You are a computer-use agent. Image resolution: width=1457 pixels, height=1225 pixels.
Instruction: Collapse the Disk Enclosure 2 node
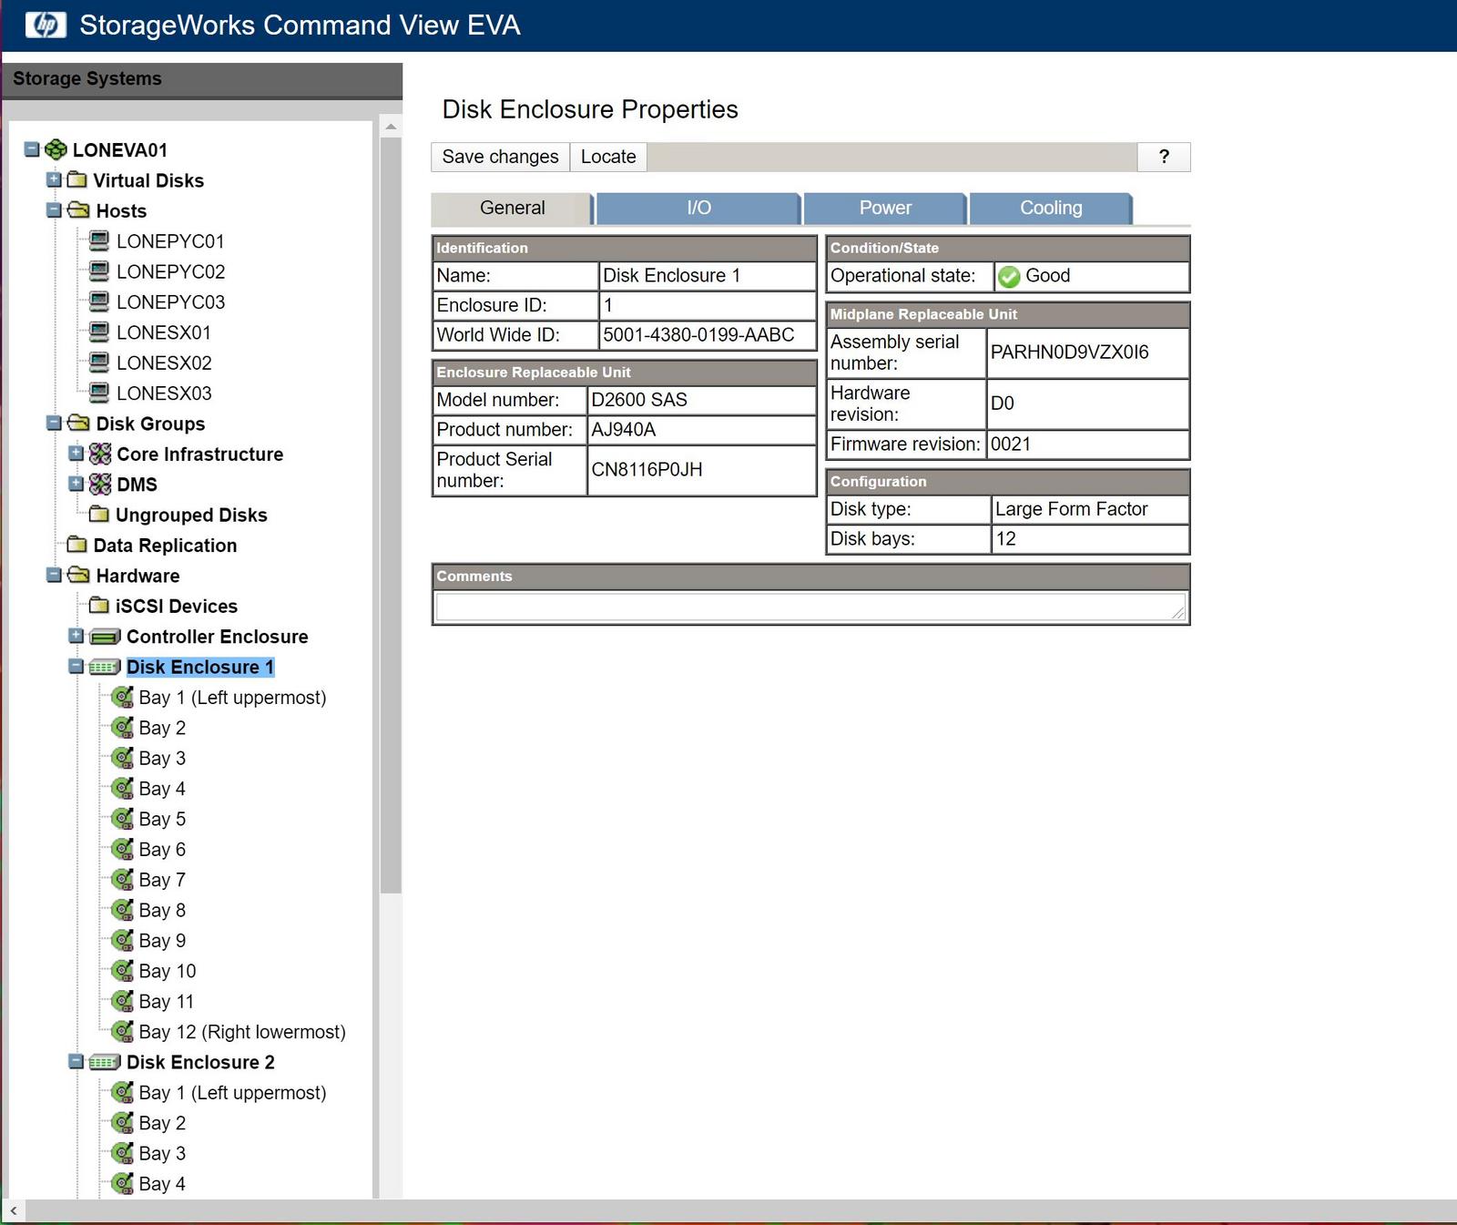pyautogui.click(x=76, y=1061)
